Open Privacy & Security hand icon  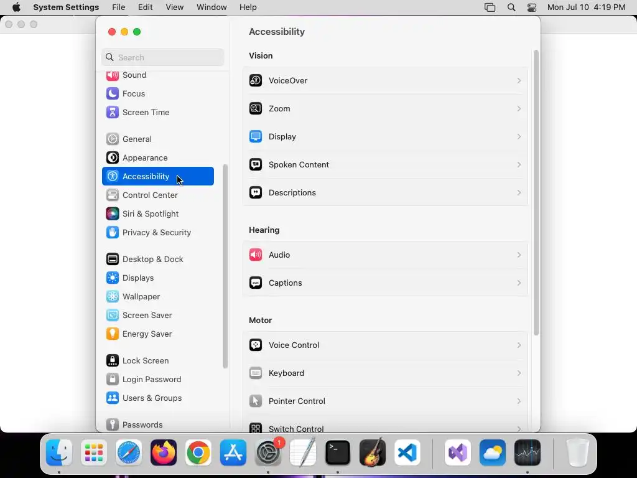coord(113,233)
